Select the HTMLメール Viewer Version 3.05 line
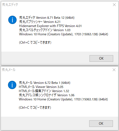The height and width of the screenshot is (131, 119). coord(41,87)
